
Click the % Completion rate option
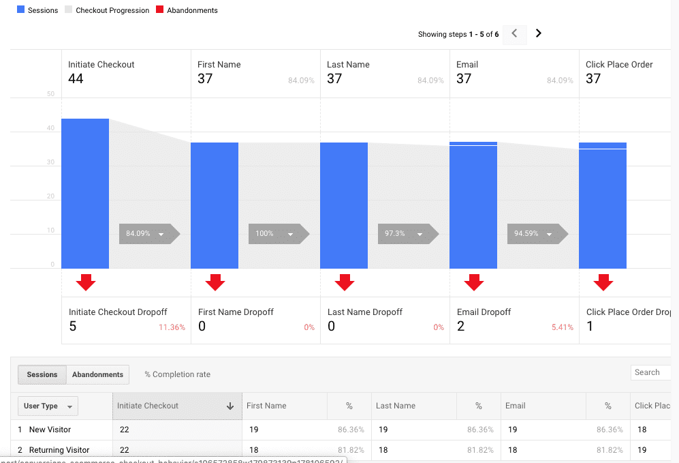[177, 374]
